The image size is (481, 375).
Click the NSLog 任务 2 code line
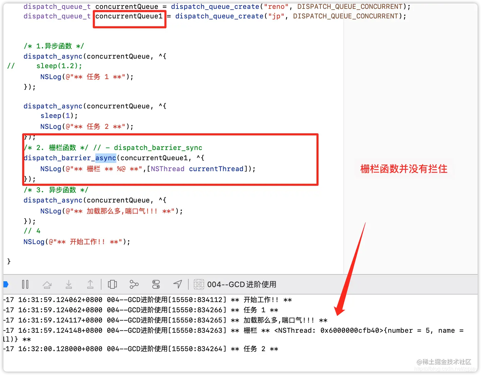87,126
